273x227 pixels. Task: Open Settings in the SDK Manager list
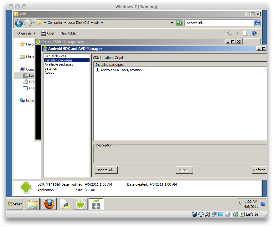pyautogui.click(x=51, y=68)
